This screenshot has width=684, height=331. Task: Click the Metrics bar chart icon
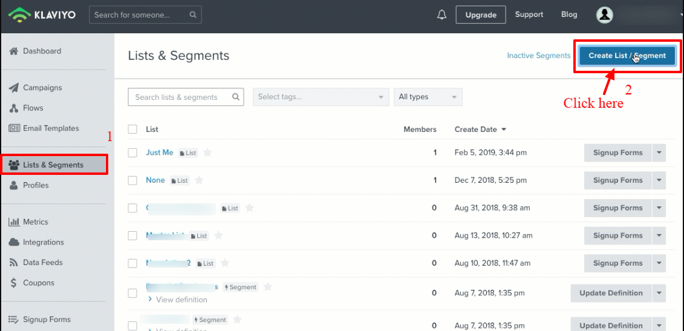point(14,222)
